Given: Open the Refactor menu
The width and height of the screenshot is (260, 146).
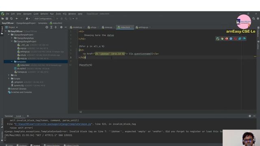Looking at the screenshot, I should point(44,14).
